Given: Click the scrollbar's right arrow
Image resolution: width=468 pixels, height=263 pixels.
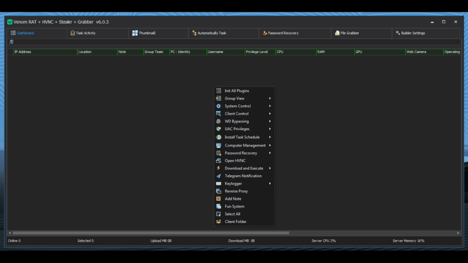Looking at the screenshot, I should [458, 233].
